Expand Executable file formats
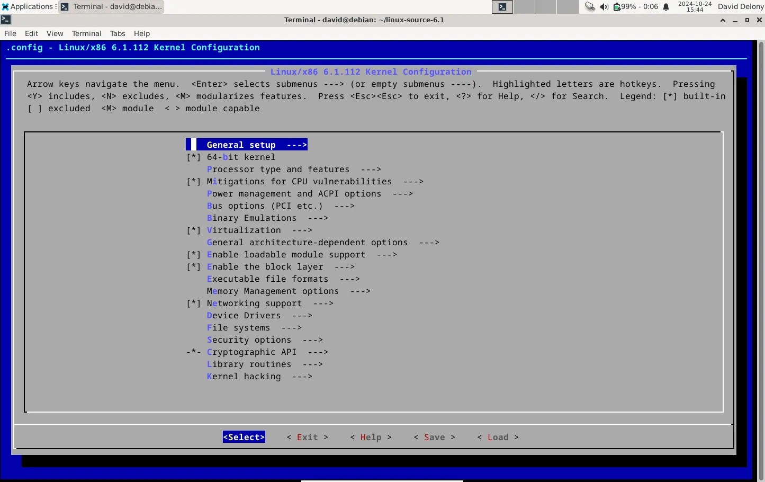The height and width of the screenshot is (482, 765). click(283, 279)
